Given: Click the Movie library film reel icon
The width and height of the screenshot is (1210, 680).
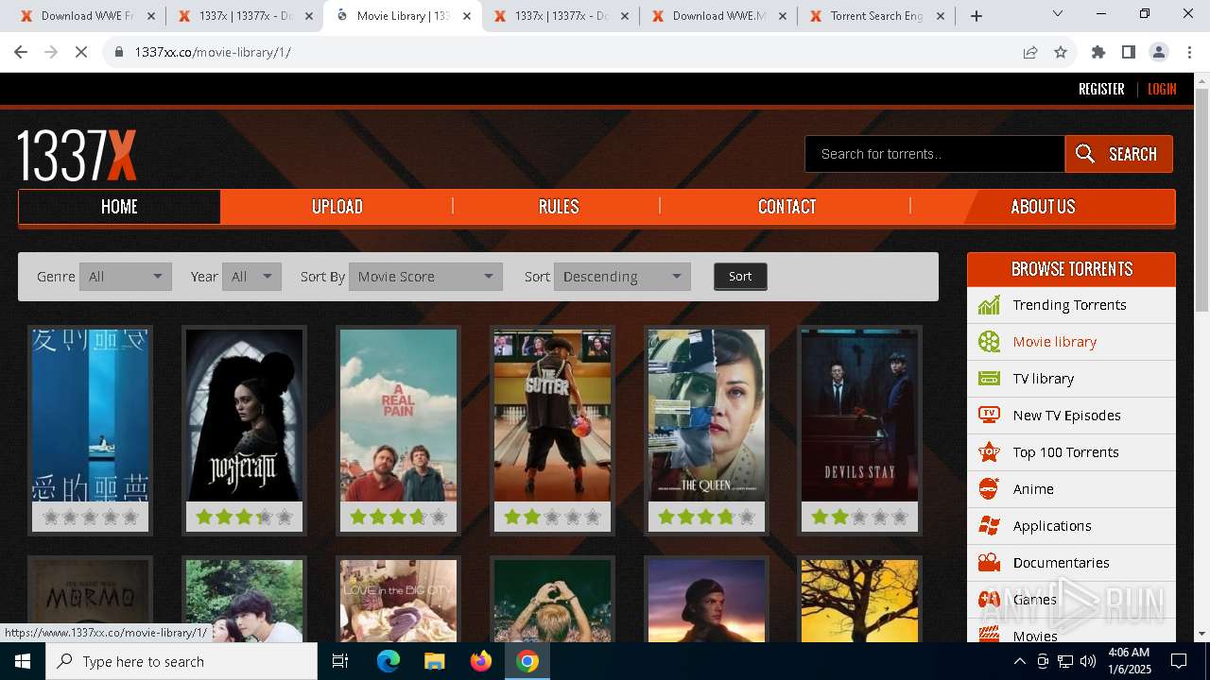Looking at the screenshot, I should (989, 342).
